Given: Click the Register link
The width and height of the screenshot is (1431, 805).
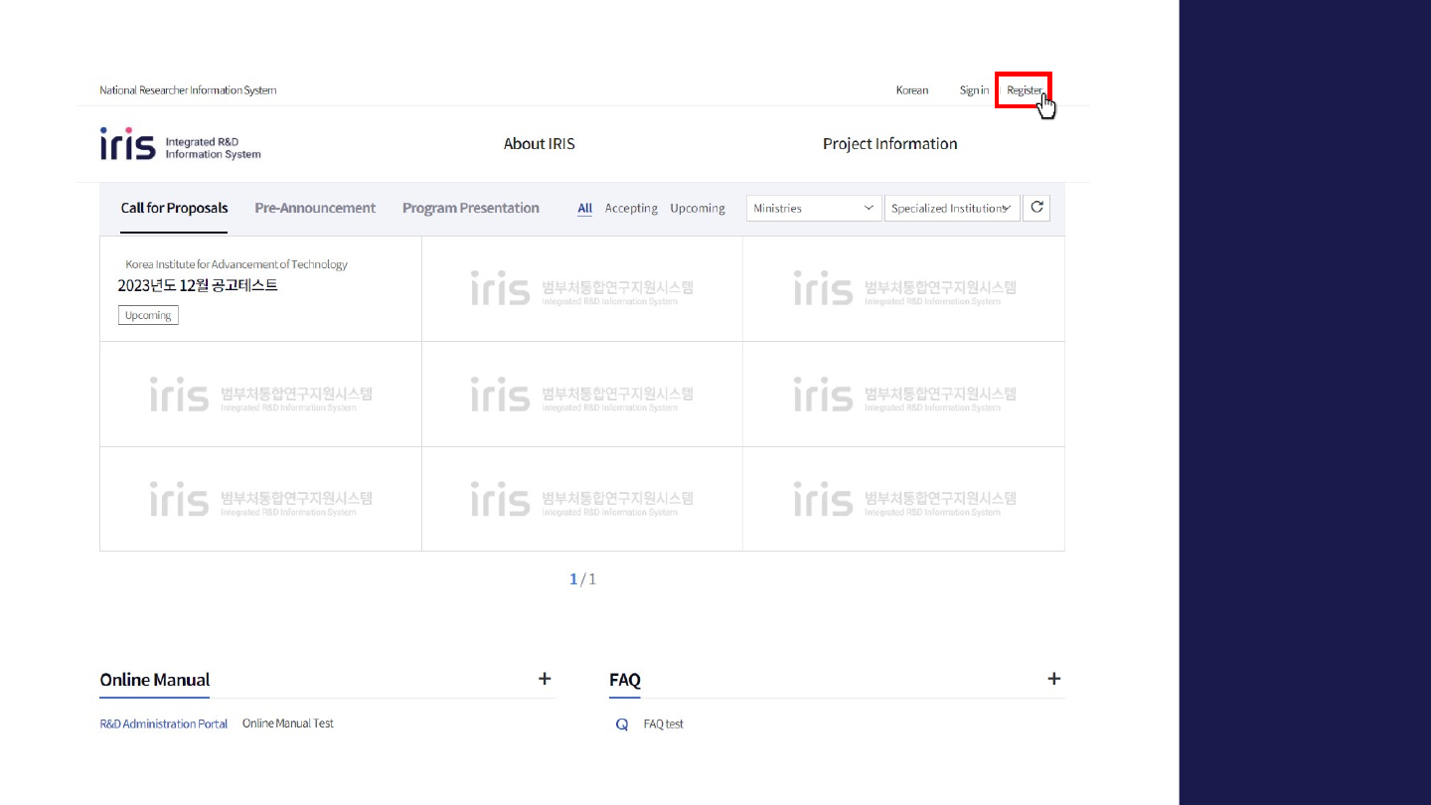Looking at the screenshot, I should 1024,90.
